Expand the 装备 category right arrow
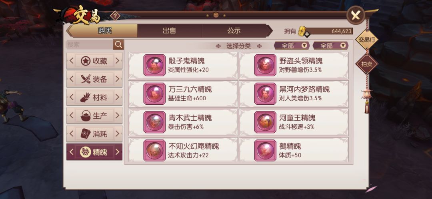The width and height of the screenshot is (432, 199). (x=117, y=79)
